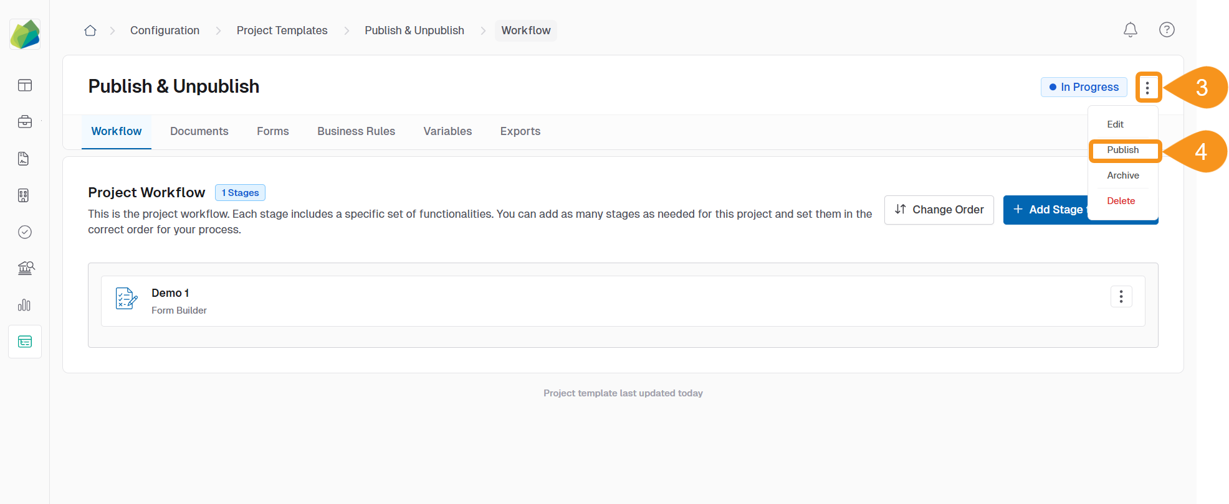Click the Add Stage button
Screen dimensions: 1229x504
click(1047, 210)
